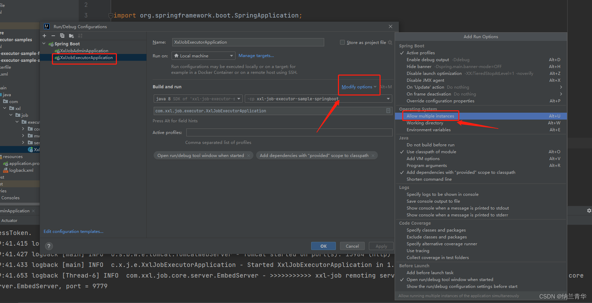Select Save console output to file

[481, 201]
